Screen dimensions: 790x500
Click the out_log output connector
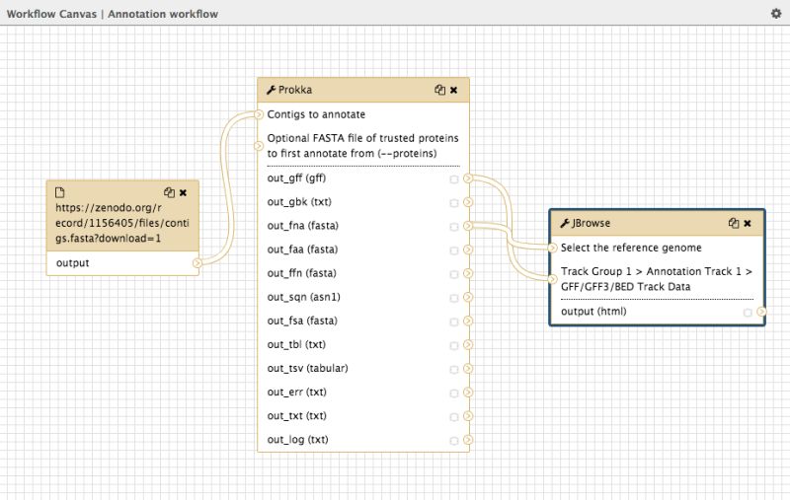[468, 440]
